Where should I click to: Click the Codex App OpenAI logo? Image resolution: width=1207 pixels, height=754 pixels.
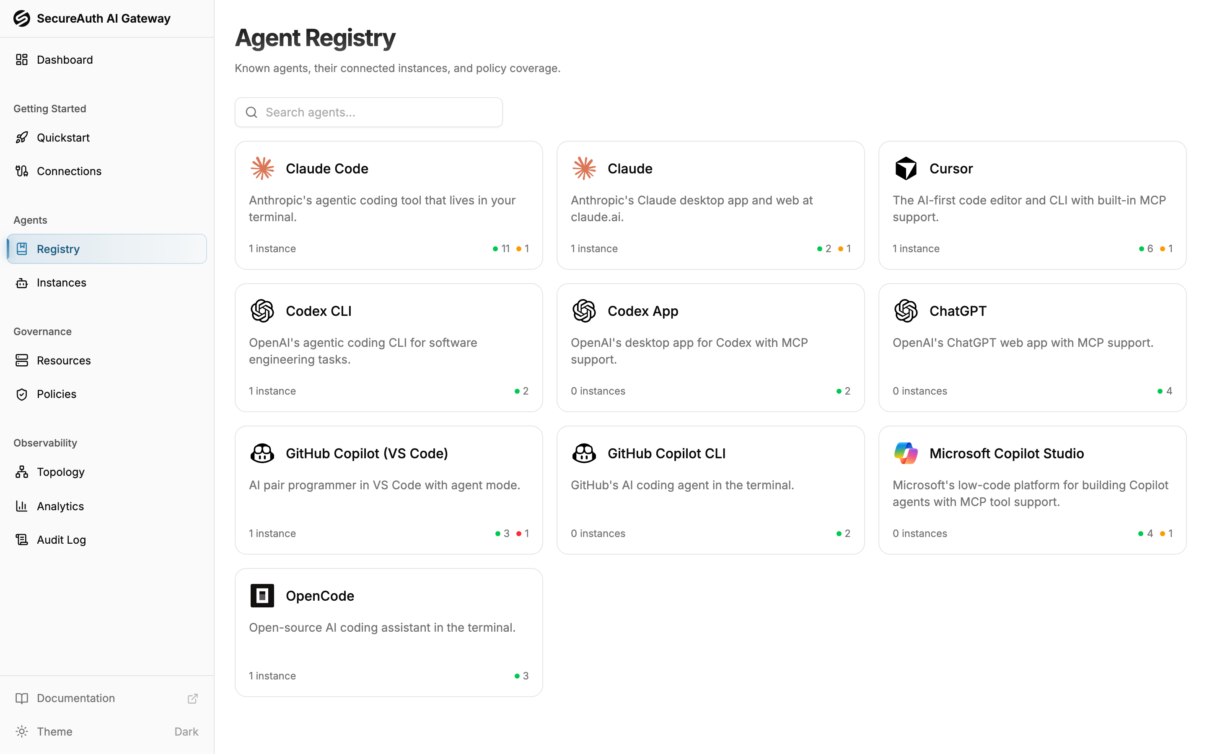[x=584, y=311]
